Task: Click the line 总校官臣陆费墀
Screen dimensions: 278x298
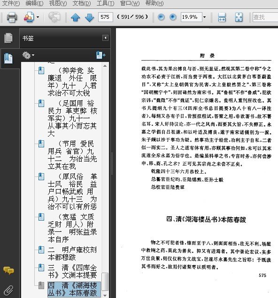Action: point(168,187)
